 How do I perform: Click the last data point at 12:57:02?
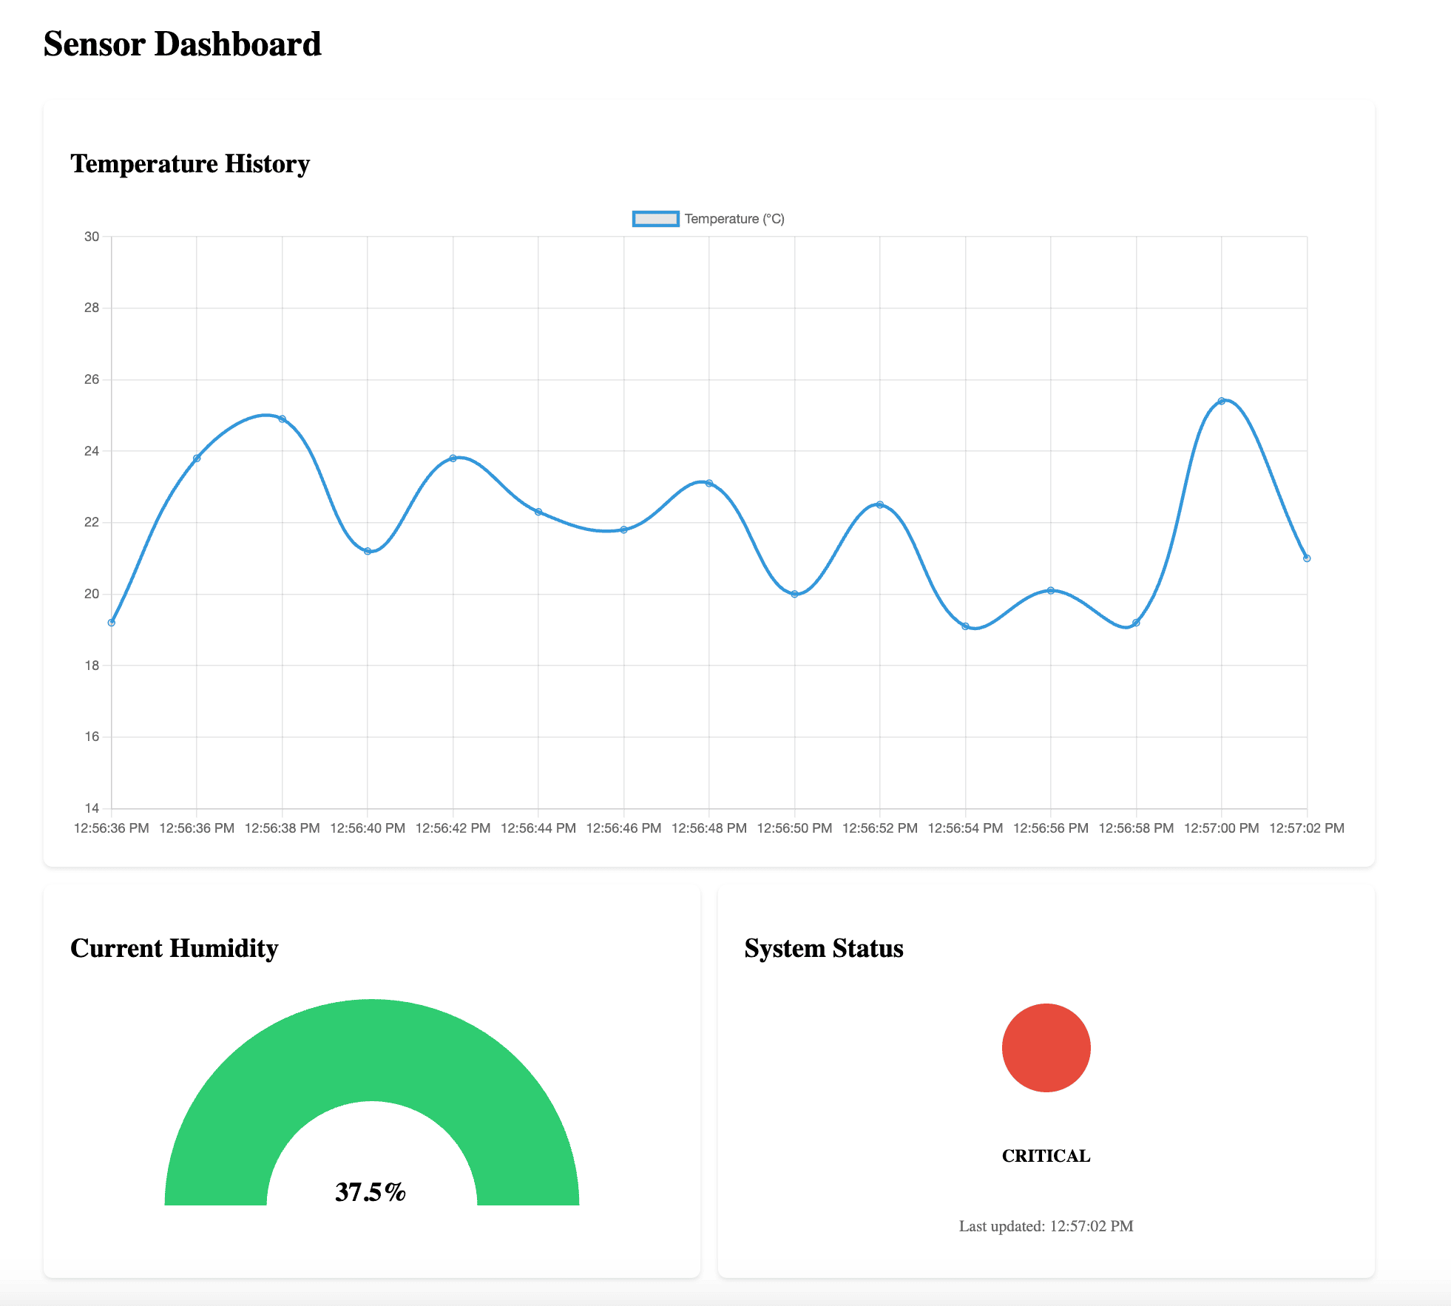(1308, 556)
